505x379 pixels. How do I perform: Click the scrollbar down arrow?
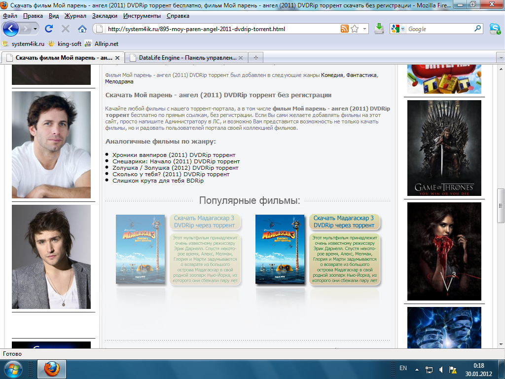coord(501,344)
